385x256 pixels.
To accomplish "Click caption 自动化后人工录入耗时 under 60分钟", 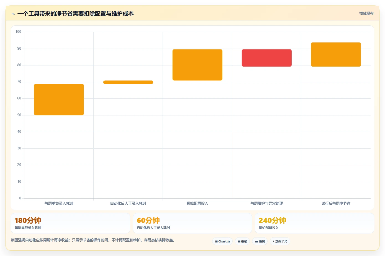I will [x=153, y=228].
